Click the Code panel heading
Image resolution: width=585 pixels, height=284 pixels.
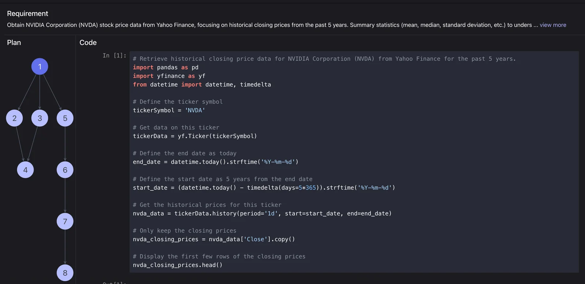pos(88,43)
